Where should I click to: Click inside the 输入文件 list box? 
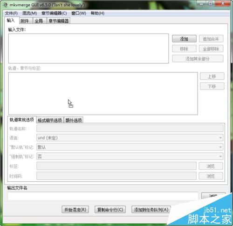89,48
